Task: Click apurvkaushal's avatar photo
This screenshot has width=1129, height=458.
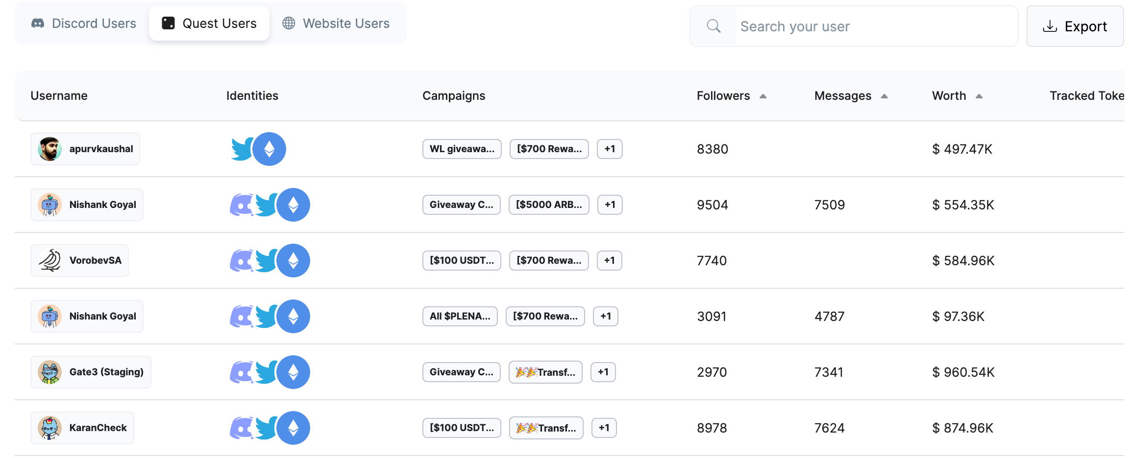Action: click(49, 149)
